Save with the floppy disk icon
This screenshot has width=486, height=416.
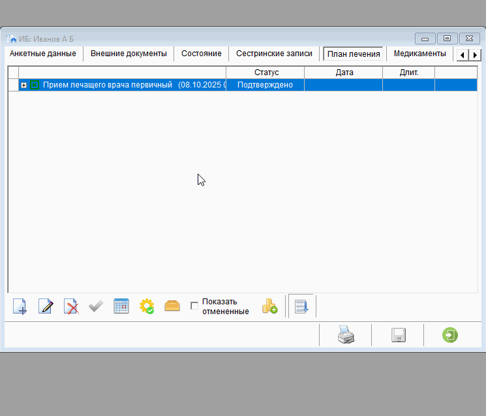(x=398, y=335)
